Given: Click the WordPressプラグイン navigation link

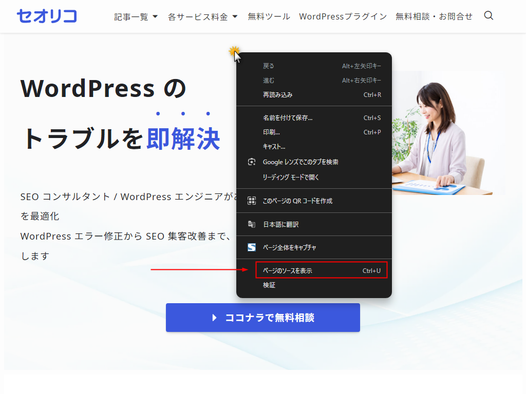Looking at the screenshot, I should (343, 16).
